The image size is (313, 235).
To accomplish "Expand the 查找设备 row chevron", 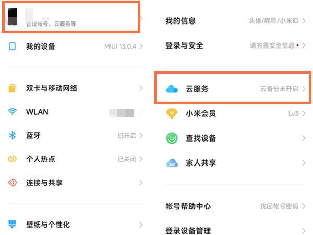I will coord(304,138).
